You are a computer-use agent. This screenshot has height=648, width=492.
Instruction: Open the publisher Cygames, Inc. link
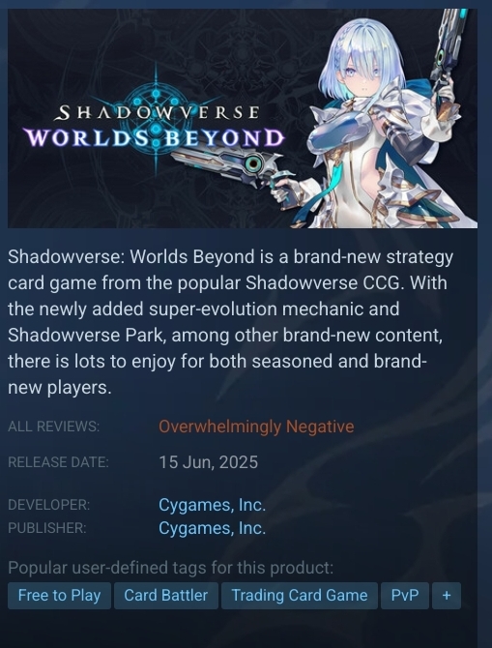212,528
